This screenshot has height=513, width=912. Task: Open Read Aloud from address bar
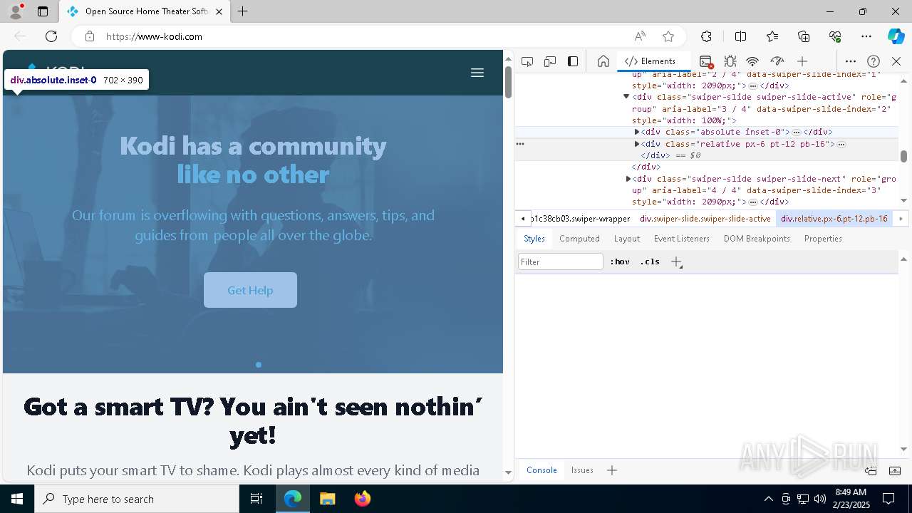[640, 36]
